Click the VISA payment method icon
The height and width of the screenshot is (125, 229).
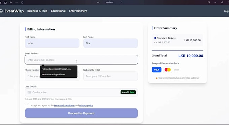click(x=156, y=70)
